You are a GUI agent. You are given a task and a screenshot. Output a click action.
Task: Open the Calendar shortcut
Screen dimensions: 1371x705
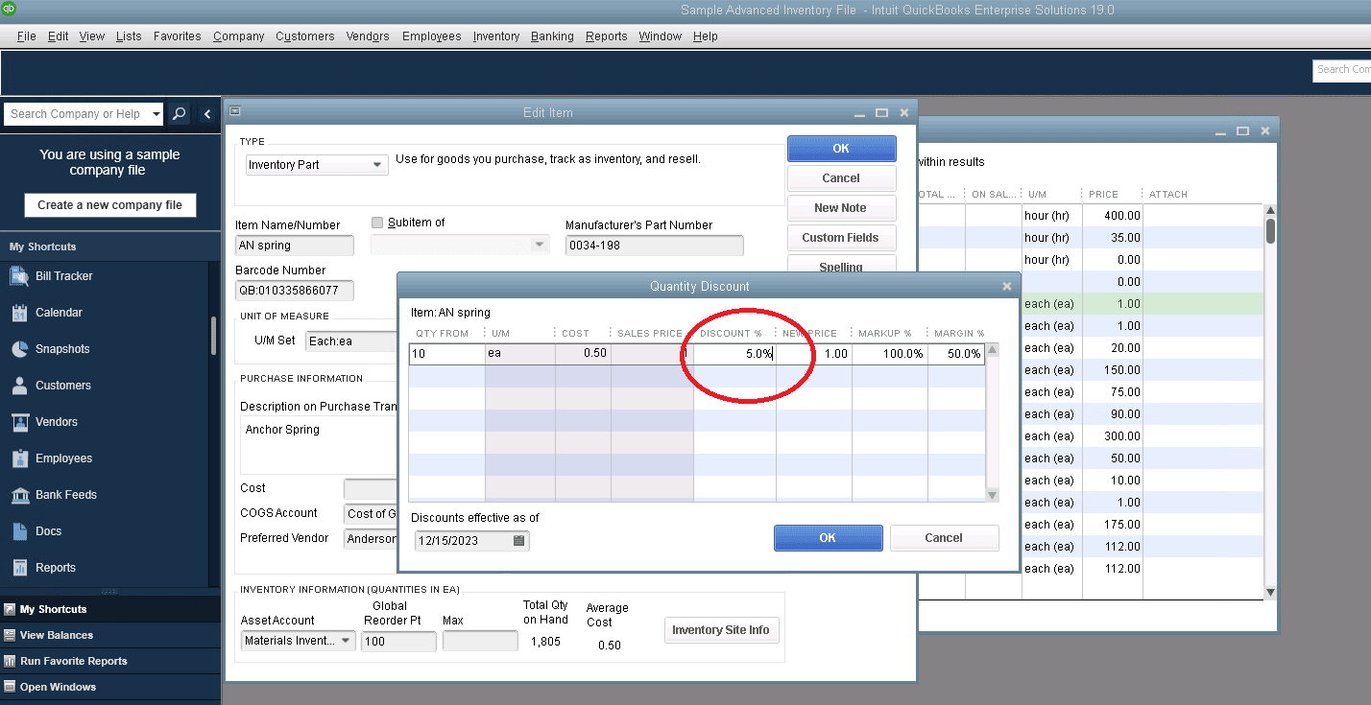pyautogui.click(x=21, y=312)
